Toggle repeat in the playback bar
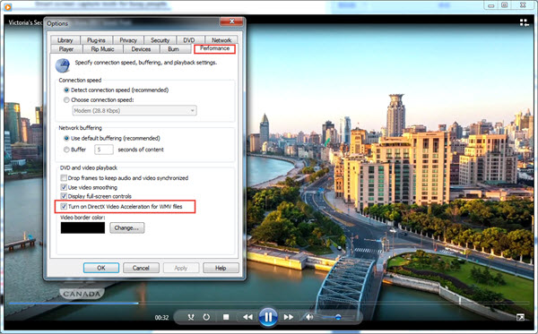 point(206,317)
